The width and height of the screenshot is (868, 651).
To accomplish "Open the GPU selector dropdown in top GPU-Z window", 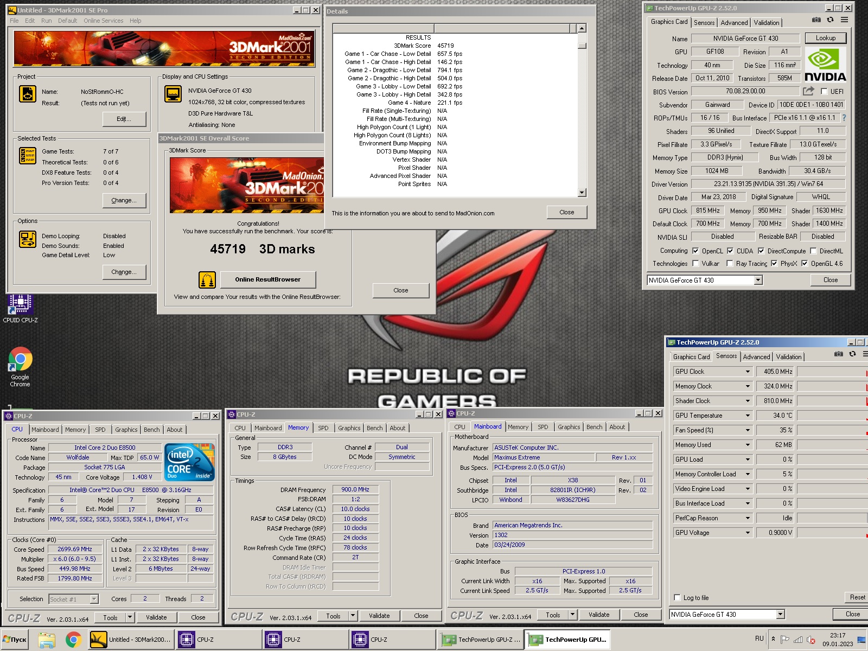I will click(758, 280).
